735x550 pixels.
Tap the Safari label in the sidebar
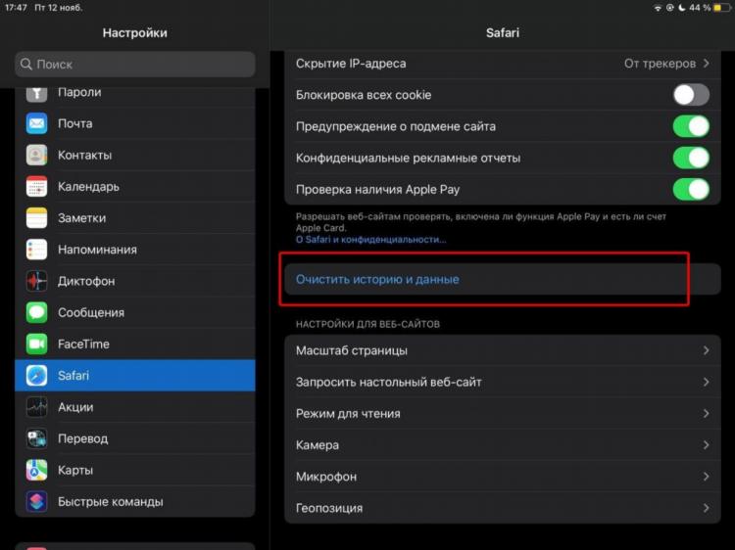73,376
